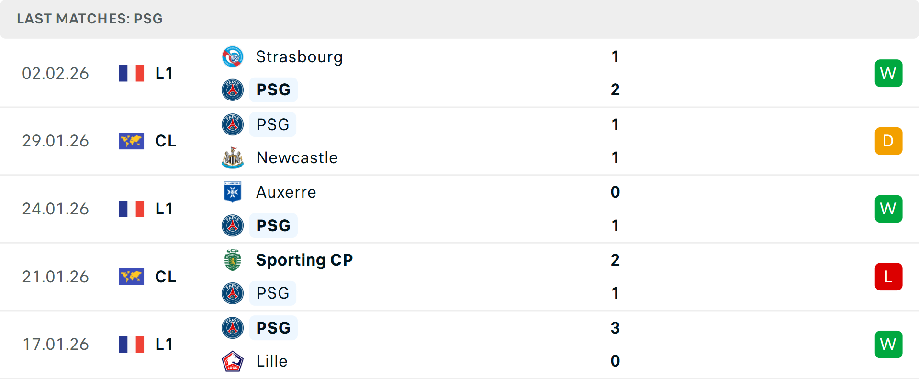Open the Strasbourg team link

tap(299, 57)
